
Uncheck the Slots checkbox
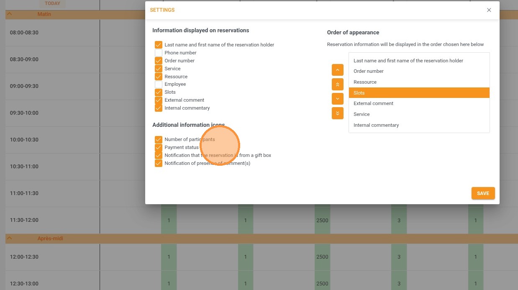[158, 92]
